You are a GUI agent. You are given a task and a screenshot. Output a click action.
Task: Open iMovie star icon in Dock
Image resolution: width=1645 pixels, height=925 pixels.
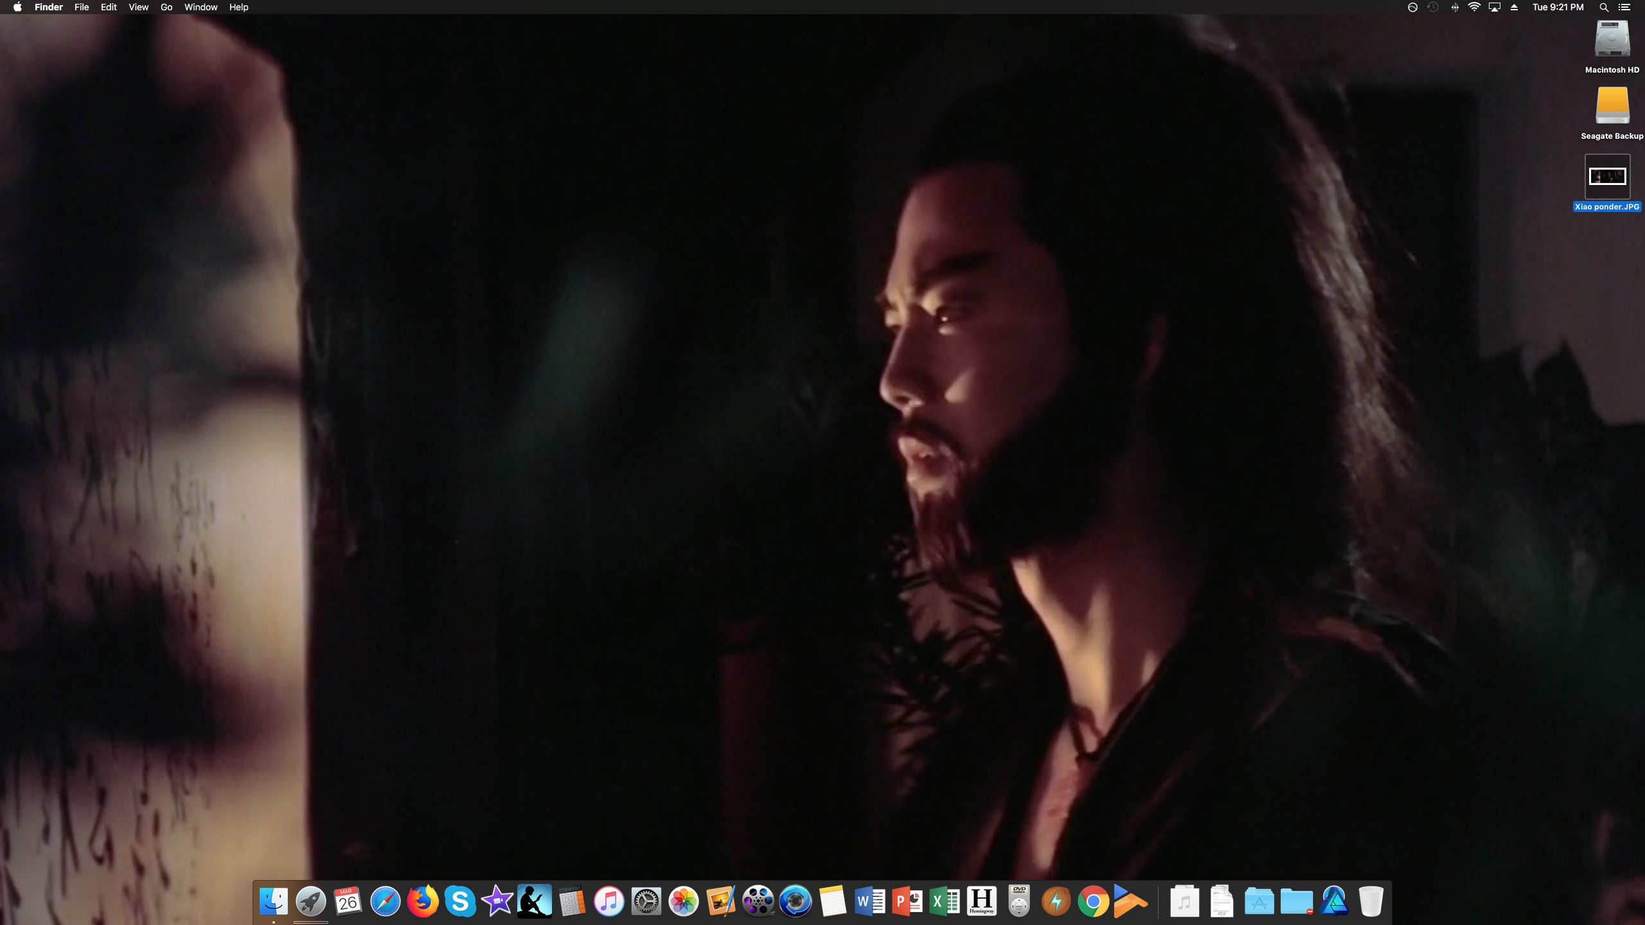click(x=497, y=901)
